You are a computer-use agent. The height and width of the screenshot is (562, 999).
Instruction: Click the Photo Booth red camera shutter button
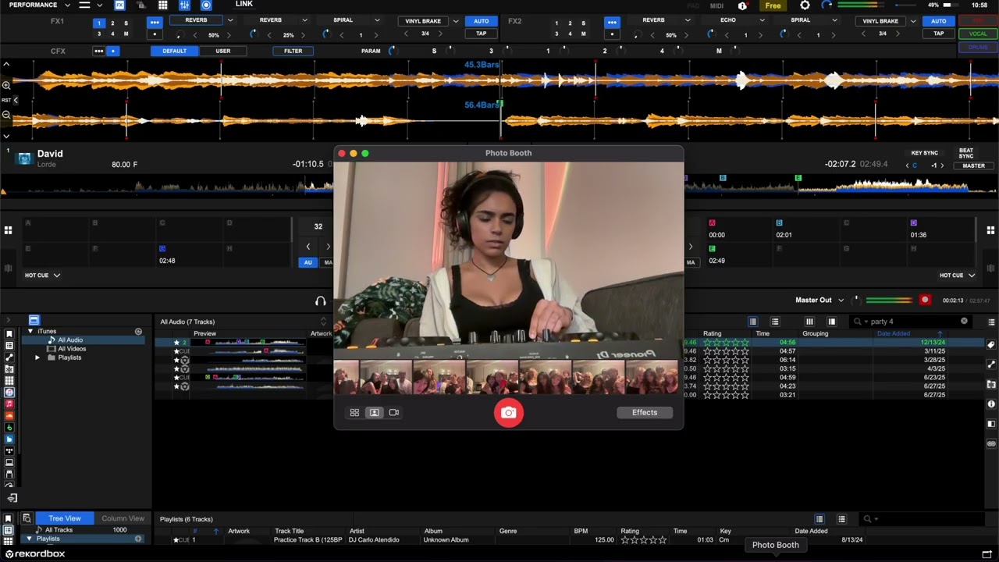(x=509, y=412)
